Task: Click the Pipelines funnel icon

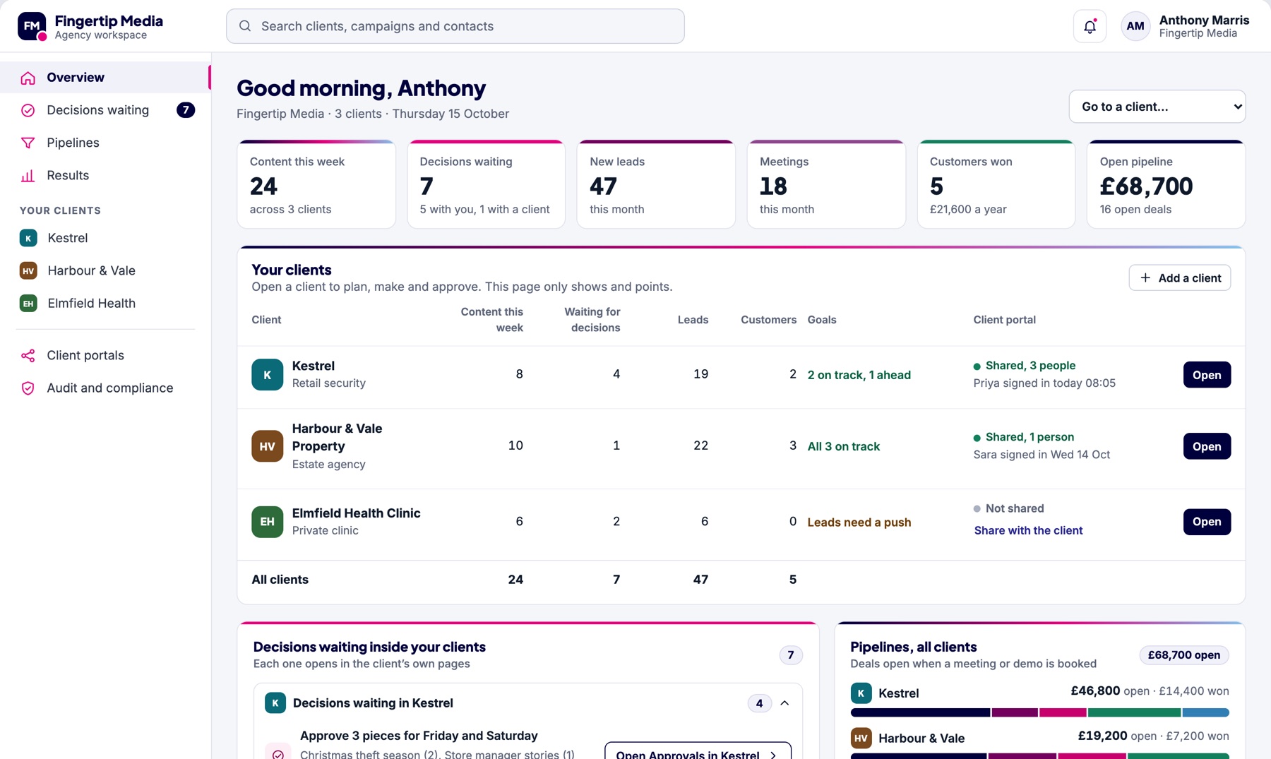Action: [x=28, y=143]
